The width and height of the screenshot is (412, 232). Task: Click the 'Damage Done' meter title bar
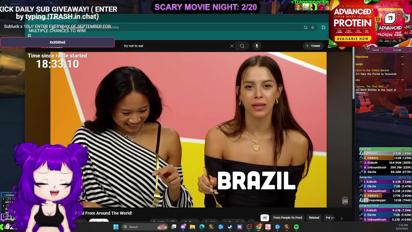point(385,177)
